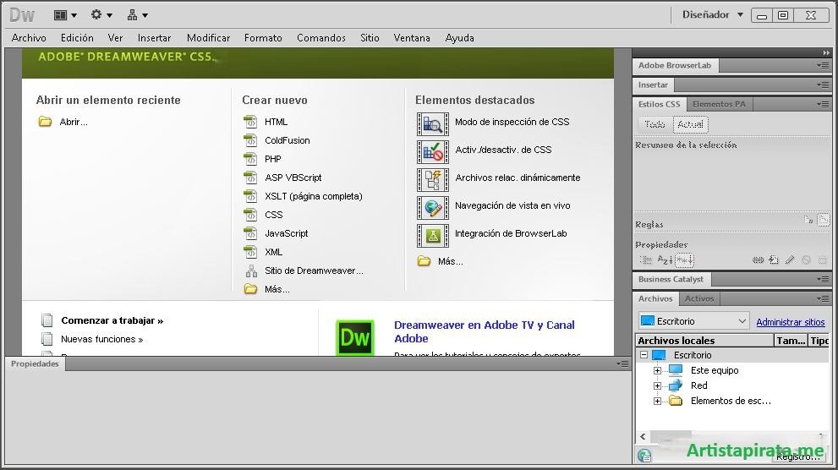Click the Sitio de Dreamweaver site icon

pos(251,271)
